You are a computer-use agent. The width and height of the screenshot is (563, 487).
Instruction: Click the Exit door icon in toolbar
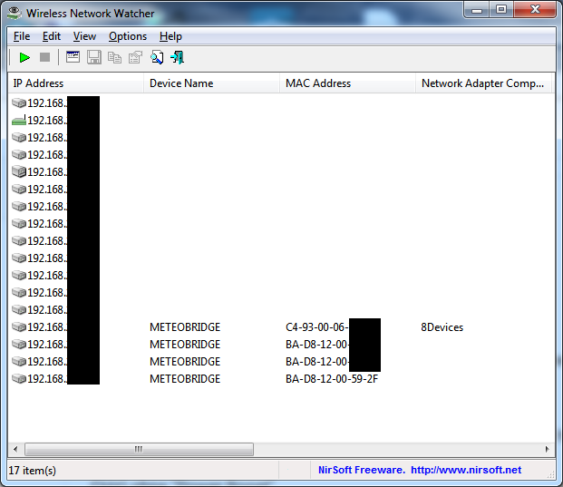tap(178, 58)
